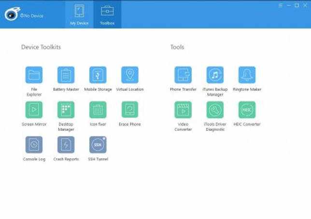Open the hamburger menu in title bar

pos(280,5)
